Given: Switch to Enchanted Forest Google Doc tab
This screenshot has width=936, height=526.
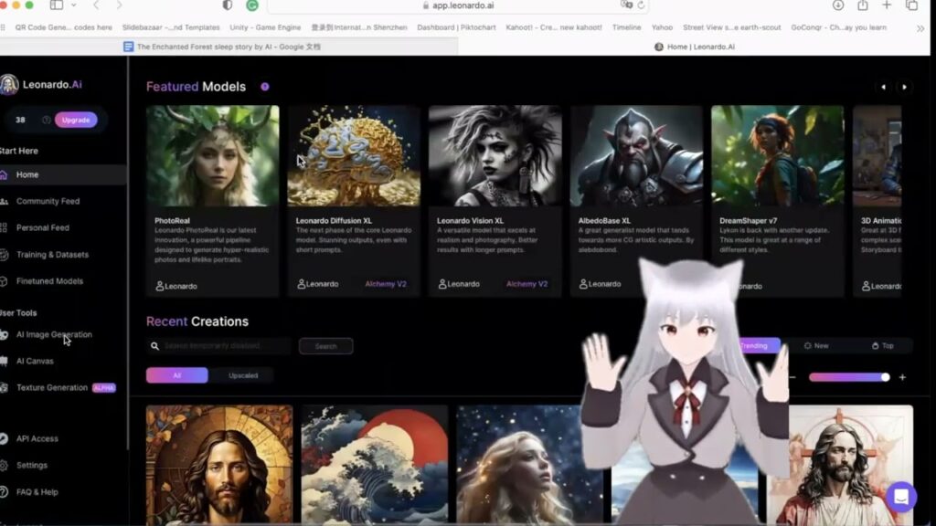Looking at the screenshot, I should pos(229,47).
